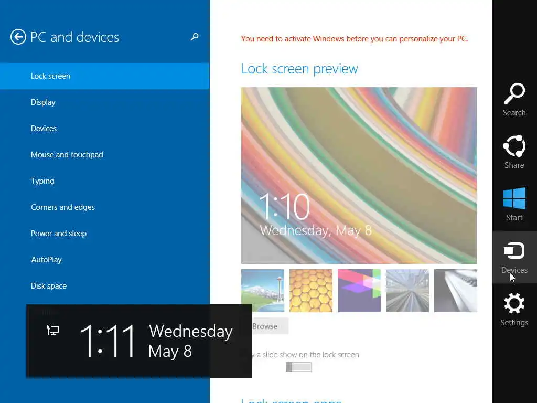Choose the piano keys lock screen thumbnail

tap(456, 291)
